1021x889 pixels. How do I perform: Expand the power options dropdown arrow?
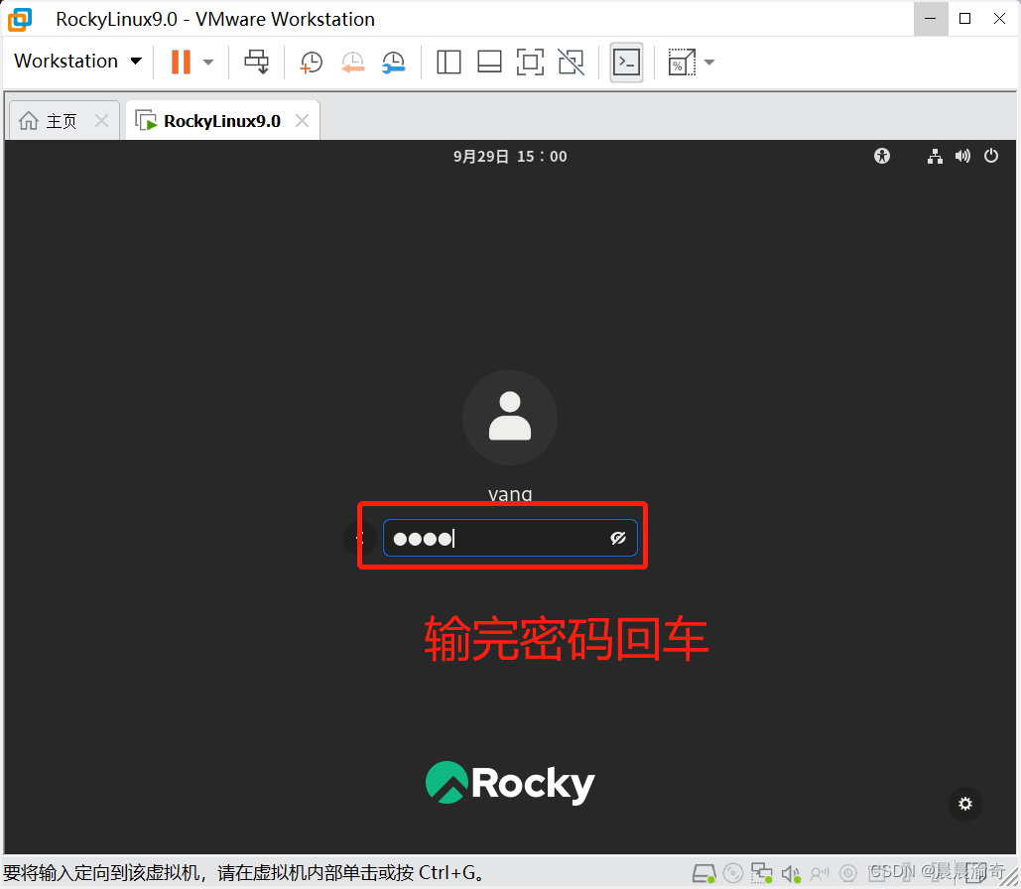pos(208,63)
